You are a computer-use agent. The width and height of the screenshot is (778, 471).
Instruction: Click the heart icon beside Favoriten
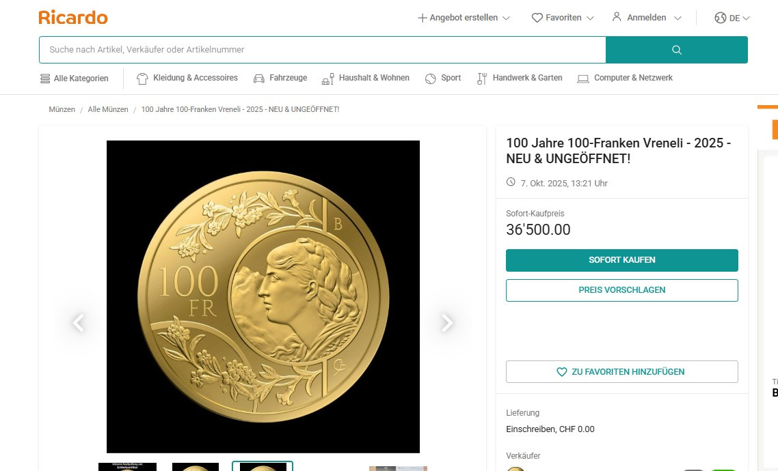[537, 18]
